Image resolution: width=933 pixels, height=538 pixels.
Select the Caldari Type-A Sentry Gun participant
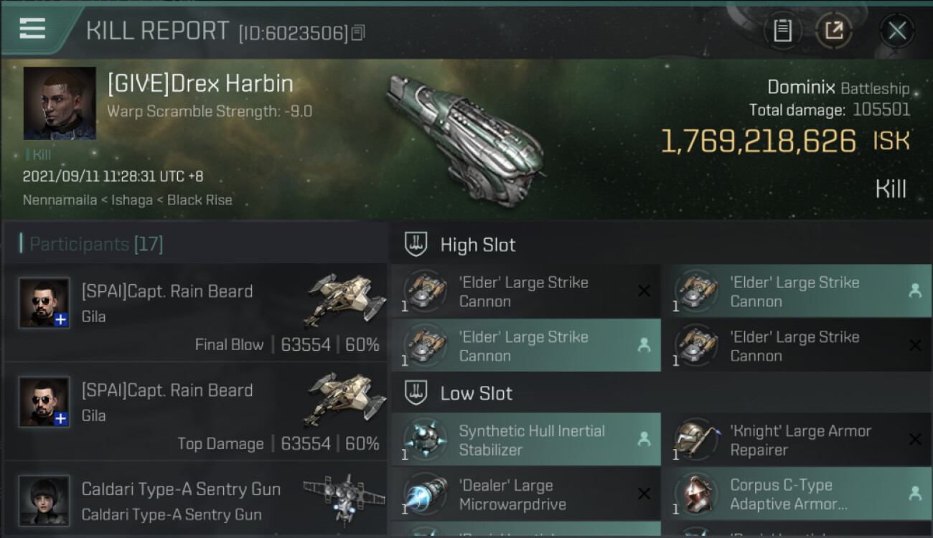tap(196, 500)
